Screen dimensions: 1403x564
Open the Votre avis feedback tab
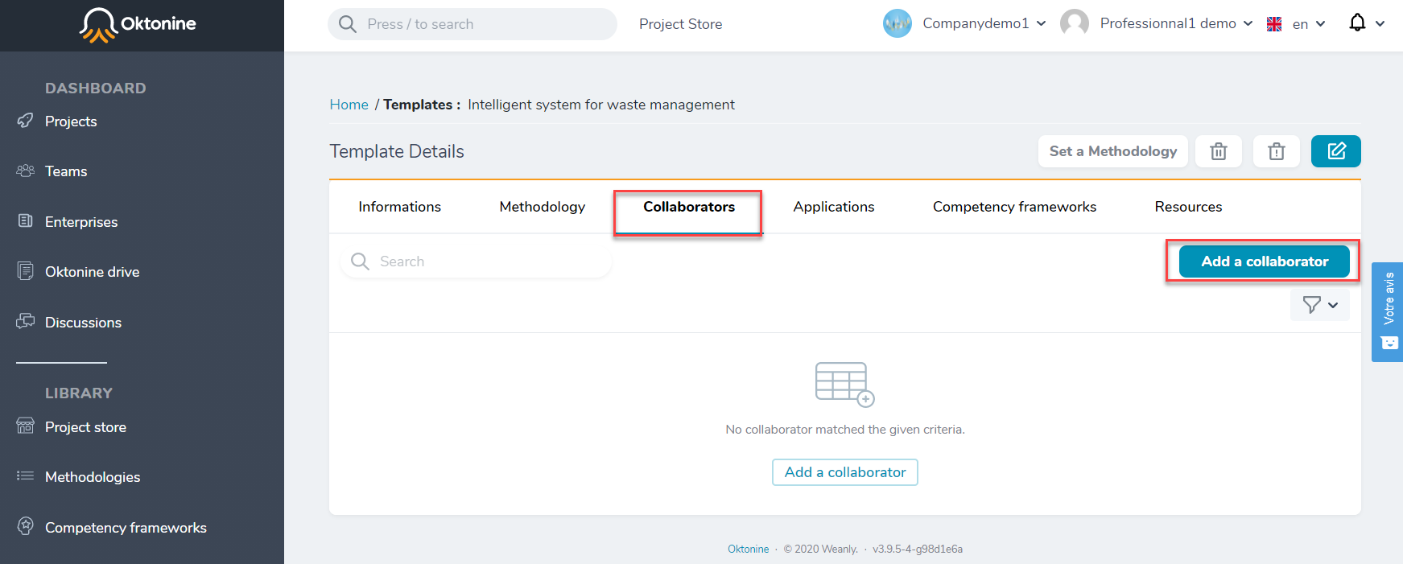point(1388,312)
